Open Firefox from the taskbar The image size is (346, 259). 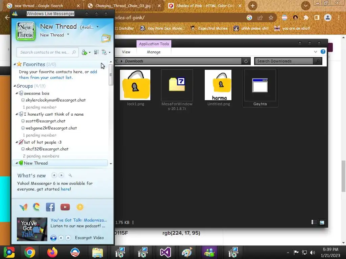[x=52, y=252]
